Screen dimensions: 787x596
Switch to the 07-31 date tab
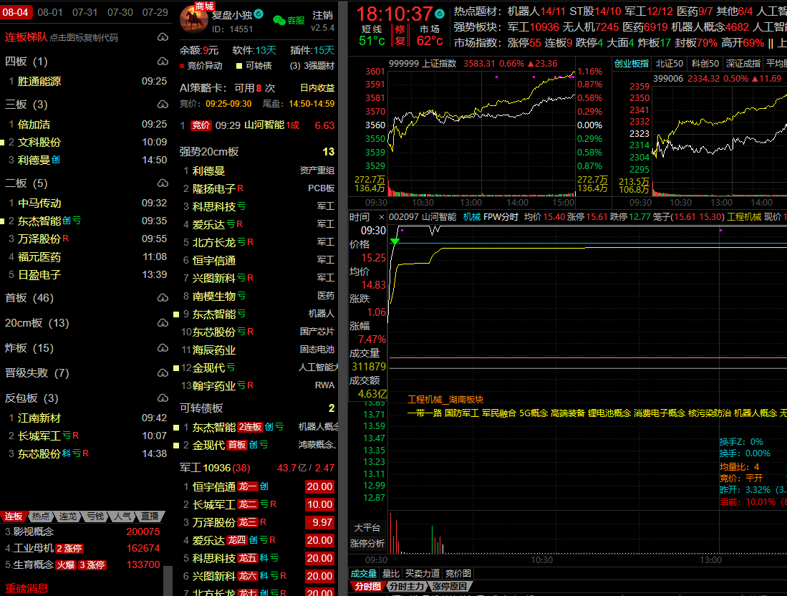85,12
